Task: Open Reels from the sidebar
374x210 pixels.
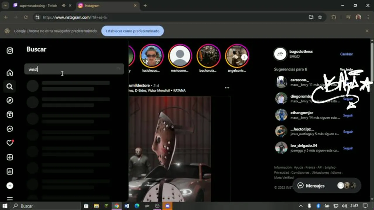Action: (10, 115)
